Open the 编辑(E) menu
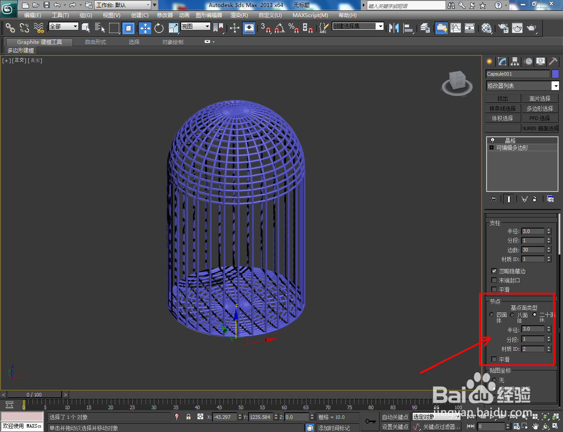The width and height of the screenshot is (563, 432). point(33,15)
